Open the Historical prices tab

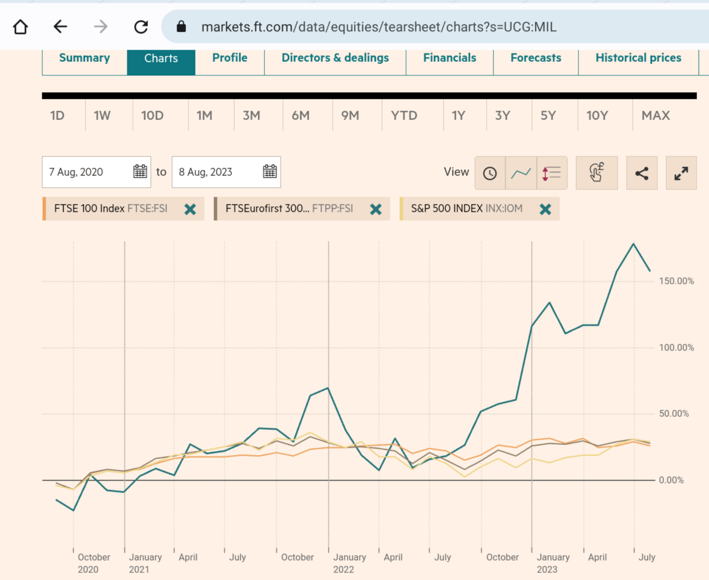[638, 58]
